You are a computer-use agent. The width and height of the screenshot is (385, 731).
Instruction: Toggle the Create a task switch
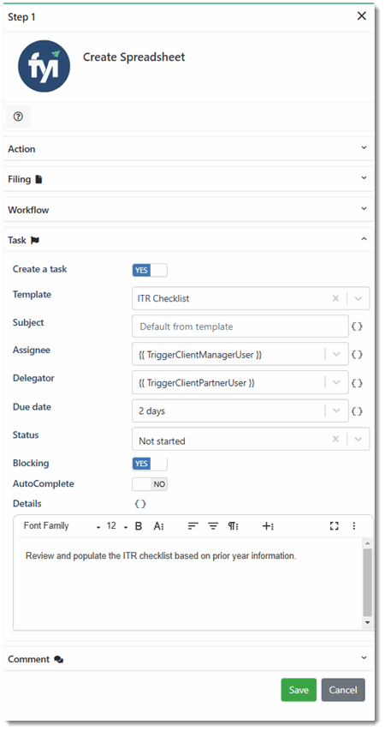[x=150, y=271]
